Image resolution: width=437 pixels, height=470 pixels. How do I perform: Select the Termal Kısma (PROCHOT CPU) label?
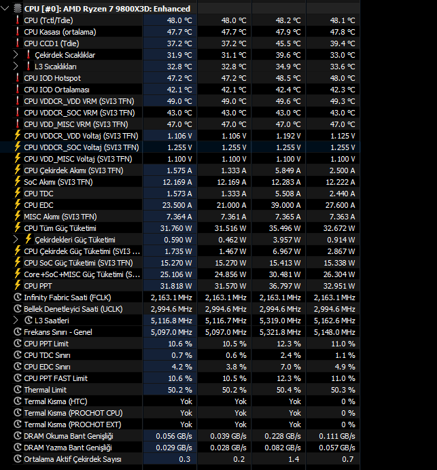click(x=73, y=413)
